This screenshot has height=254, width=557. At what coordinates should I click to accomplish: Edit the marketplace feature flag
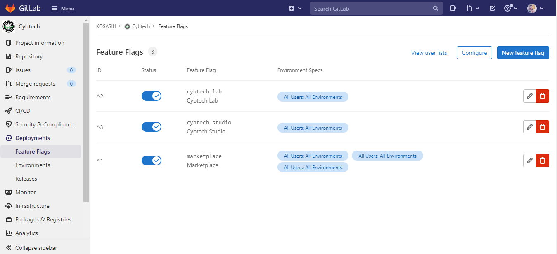[x=529, y=161]
